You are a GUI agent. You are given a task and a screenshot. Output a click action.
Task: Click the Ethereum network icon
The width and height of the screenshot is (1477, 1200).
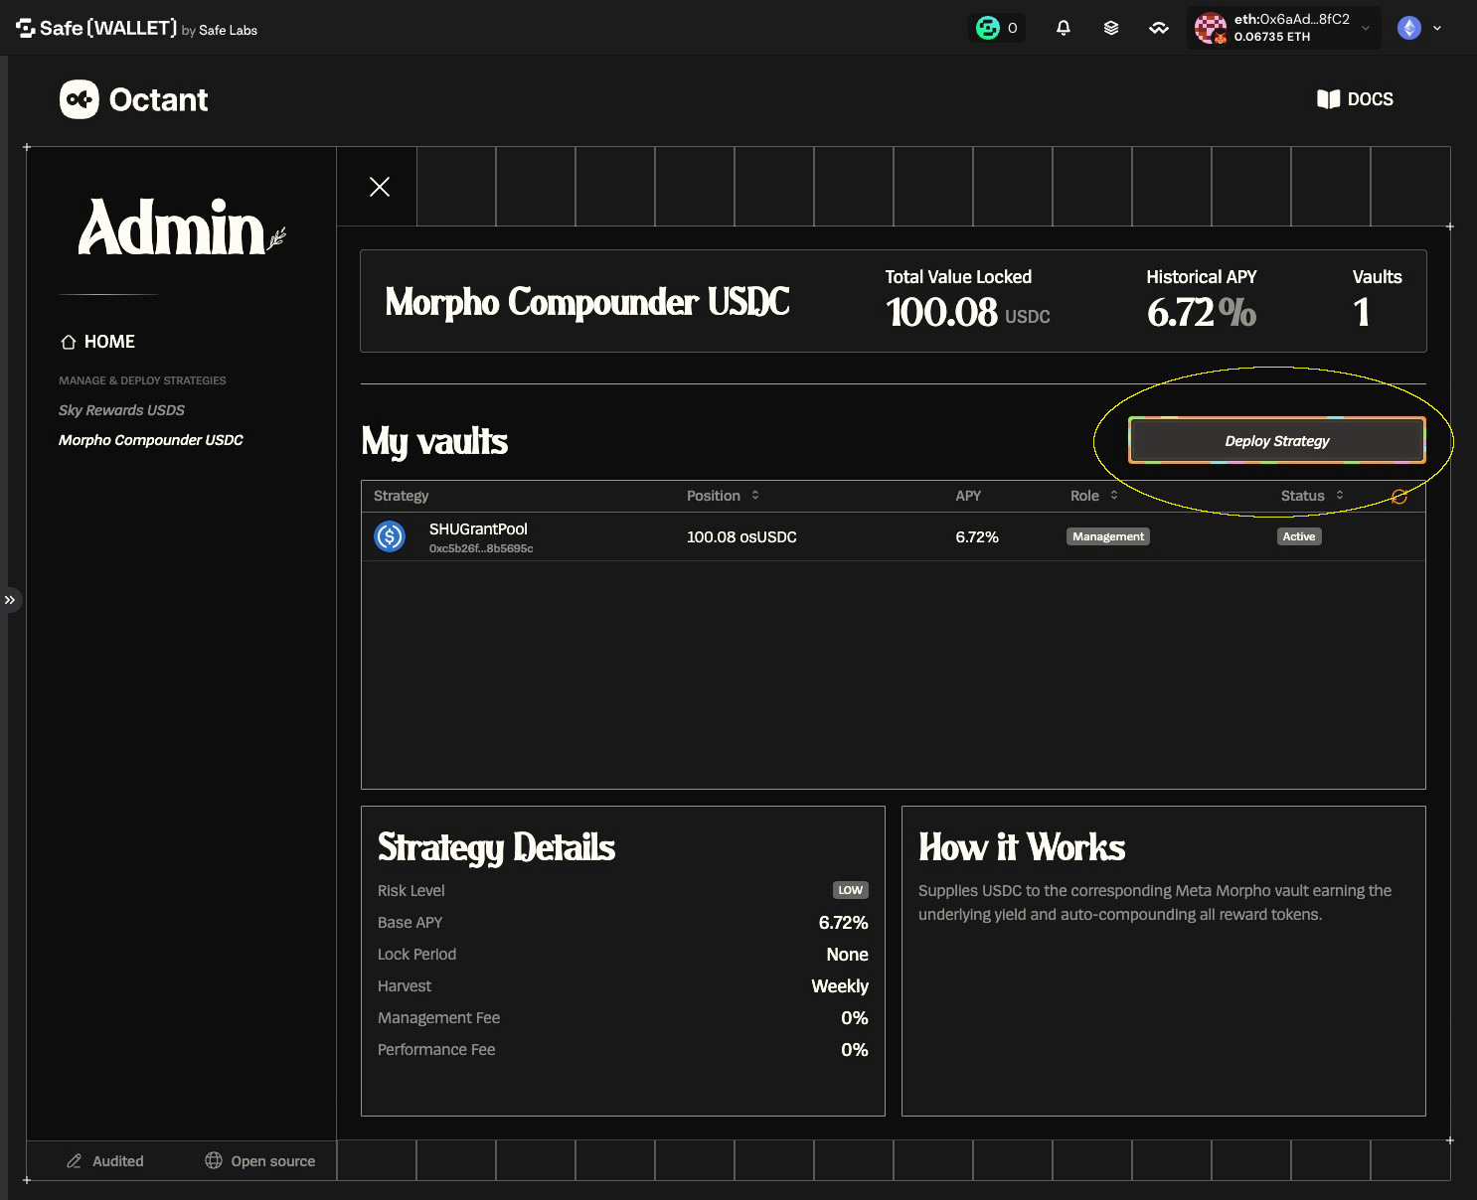1409,28
